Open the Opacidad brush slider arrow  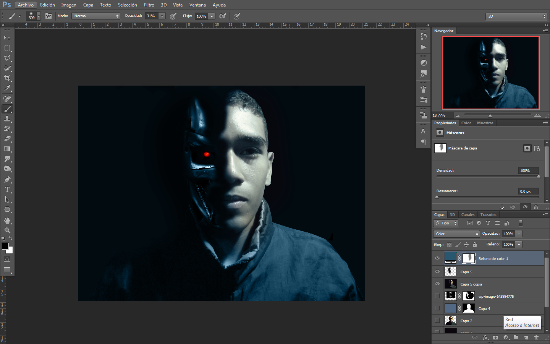[162, 16]
